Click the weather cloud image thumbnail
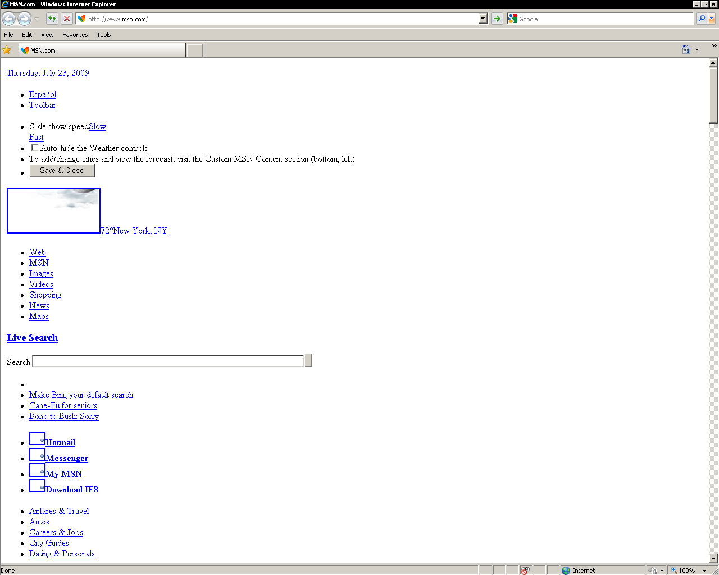Image resolution: width=719 pixels, height=575 pixels. [53, 211]
